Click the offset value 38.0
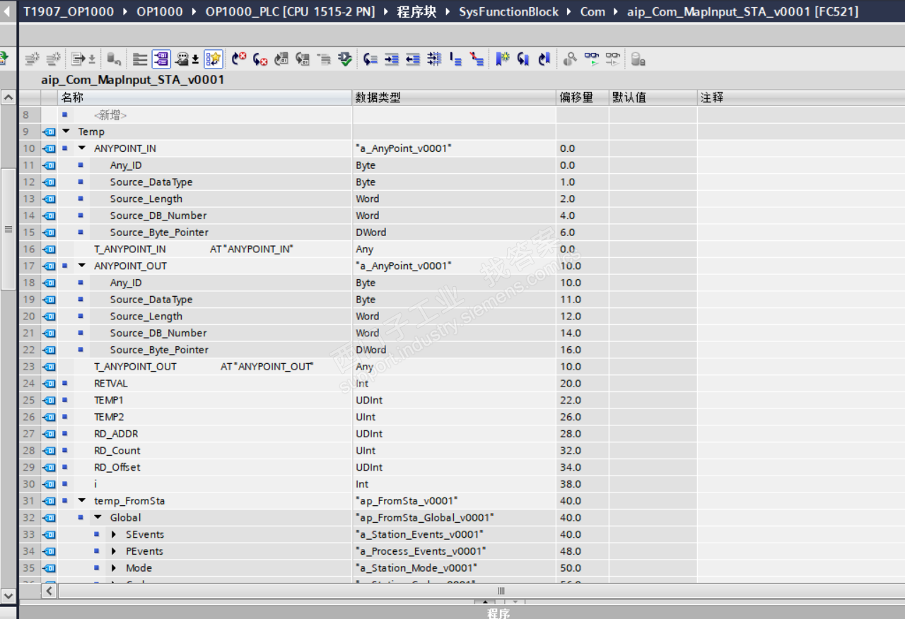 click(x=571, y=484)
